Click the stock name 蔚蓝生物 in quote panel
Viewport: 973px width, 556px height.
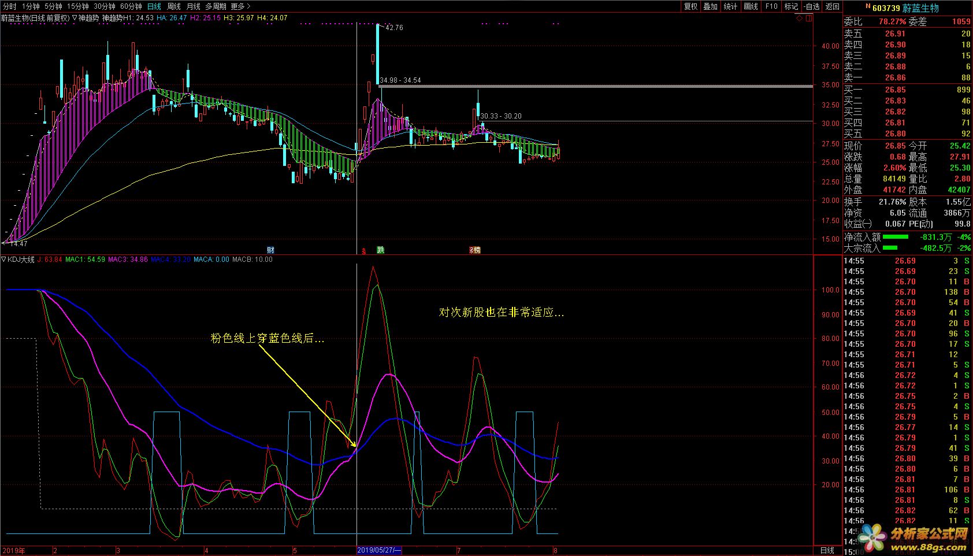pyautogui.click(x=920, y=8)
